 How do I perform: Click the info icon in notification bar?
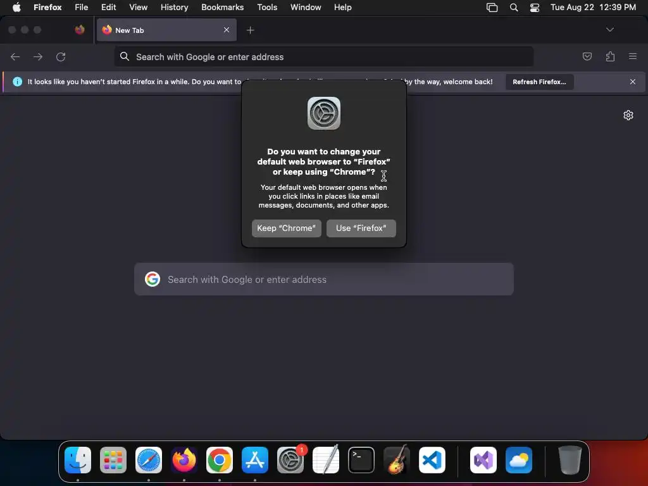17,82
